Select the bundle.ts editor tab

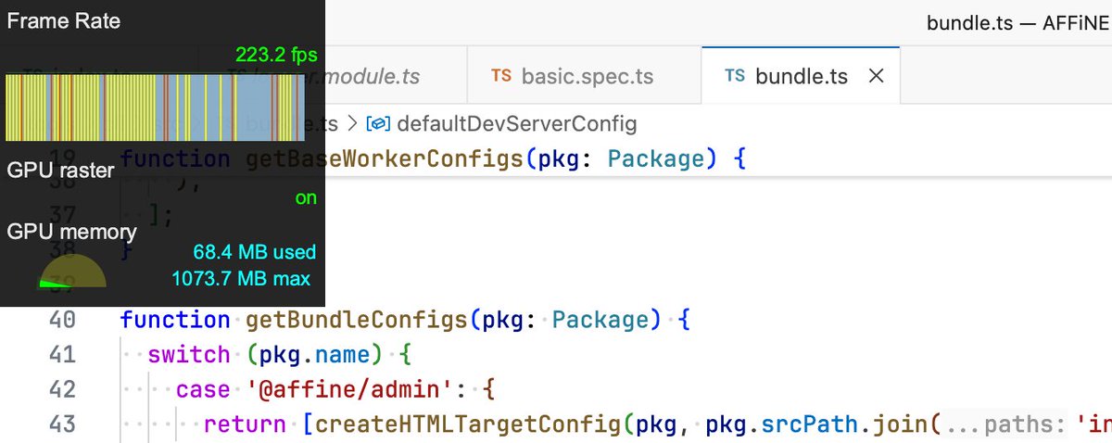pyautogui.click(x=802, y=76)
